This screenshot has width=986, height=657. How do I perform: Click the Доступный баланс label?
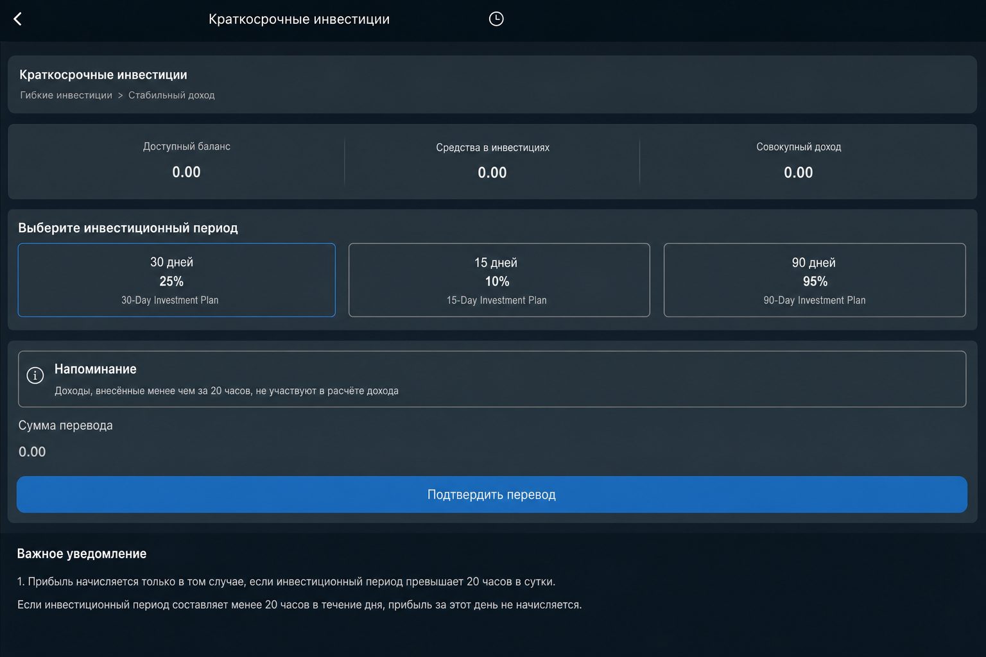tap(187, 146)
